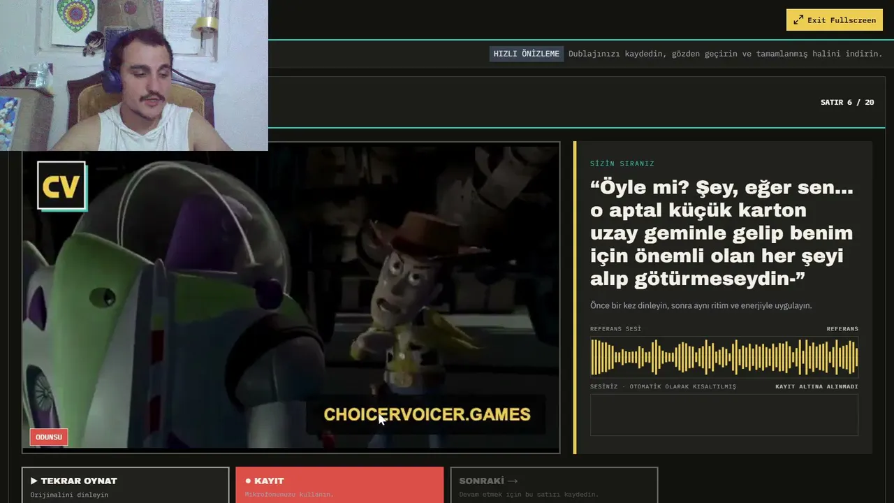Click the empty recorded voice waveform box
894x503 pixels.
[724, 415]
